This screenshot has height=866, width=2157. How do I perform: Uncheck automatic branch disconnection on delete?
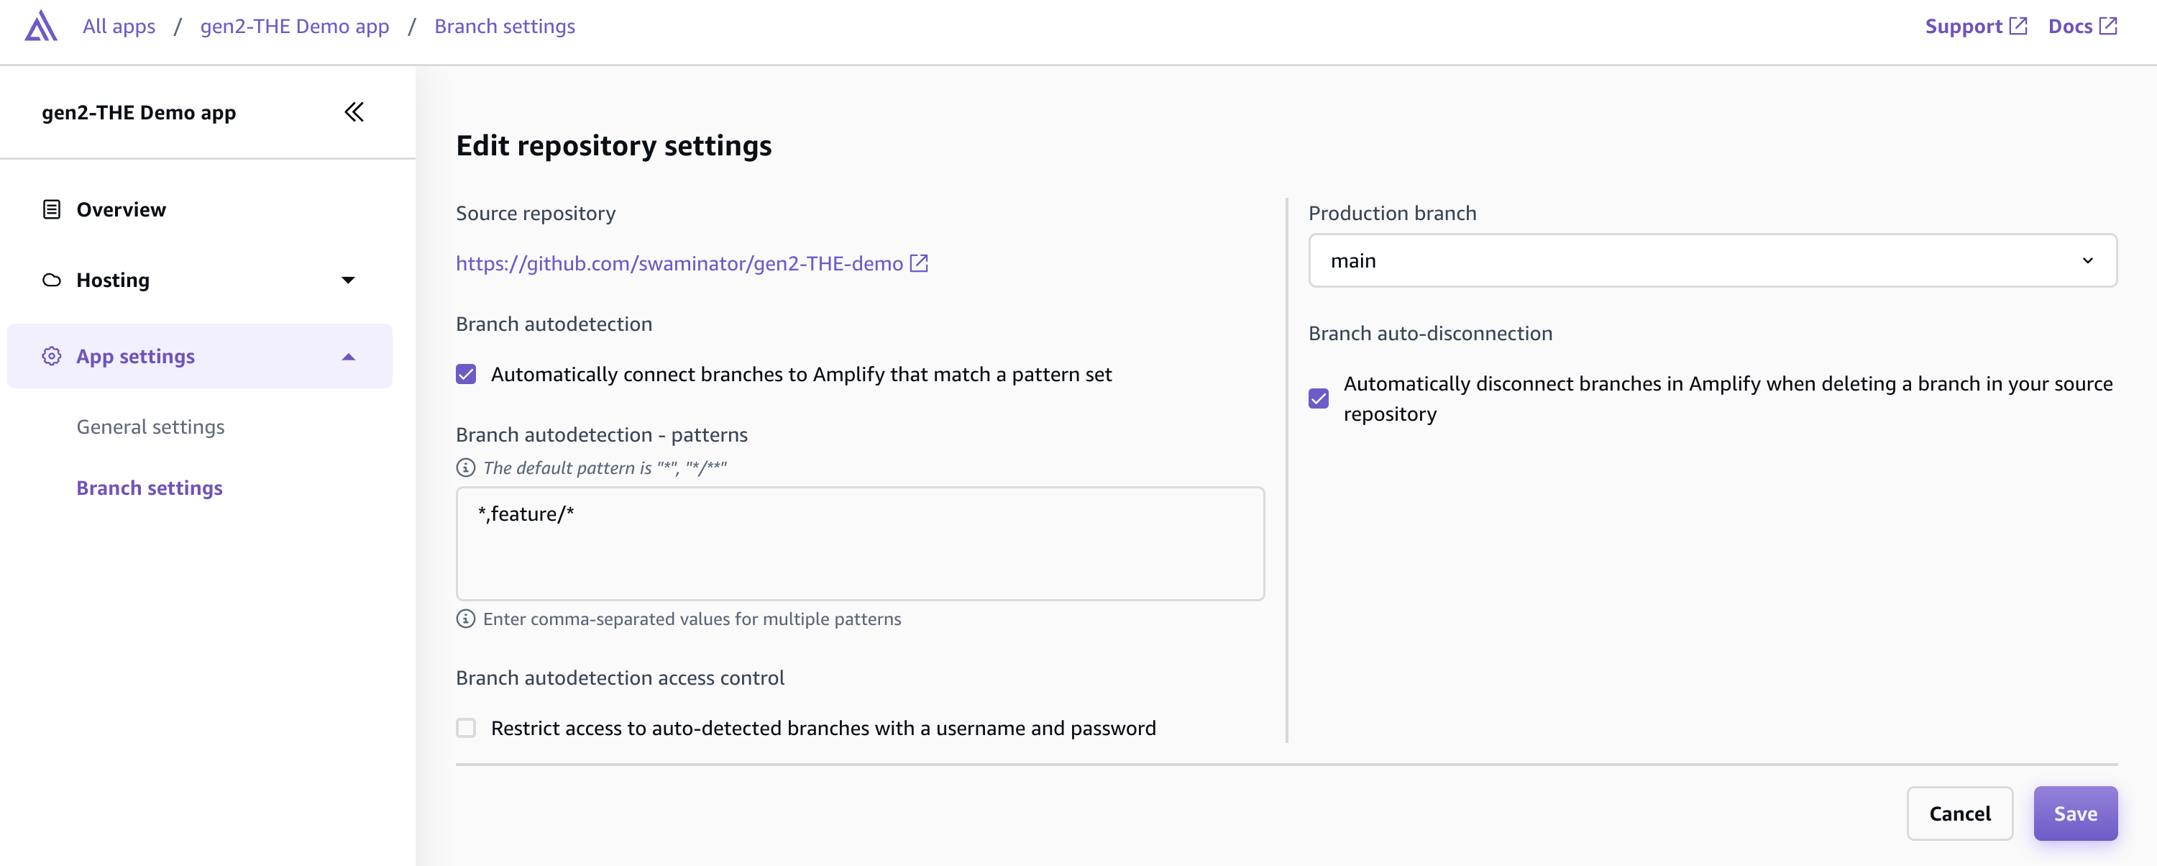[x=1319, y=398]
